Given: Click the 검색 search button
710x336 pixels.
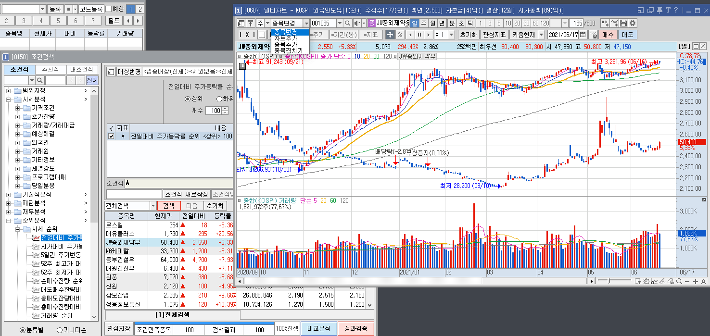Looking at the screenshot, I should coord(168,206).
